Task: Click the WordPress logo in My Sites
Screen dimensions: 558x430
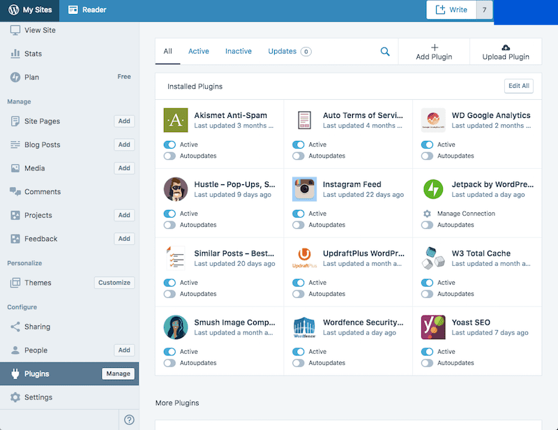Action: (x=13, y=10)
